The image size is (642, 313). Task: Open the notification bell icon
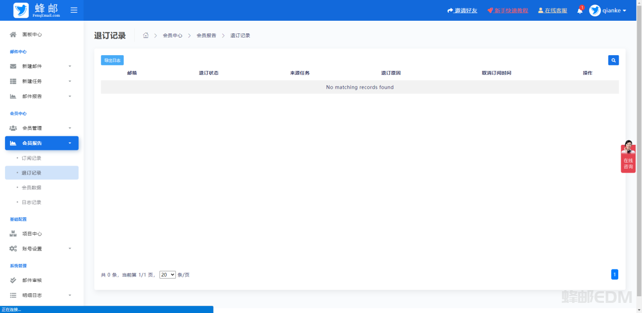[580, 11]
